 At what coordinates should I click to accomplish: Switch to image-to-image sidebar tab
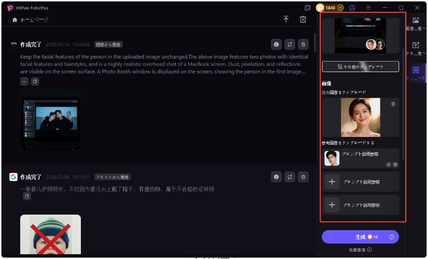(x=415, y=23)
